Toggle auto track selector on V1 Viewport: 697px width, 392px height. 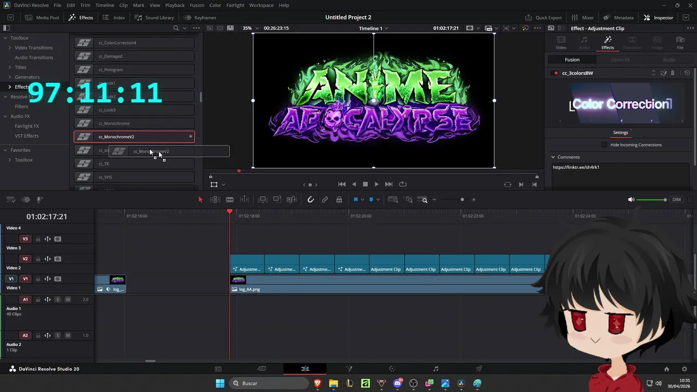pos(47,279)
